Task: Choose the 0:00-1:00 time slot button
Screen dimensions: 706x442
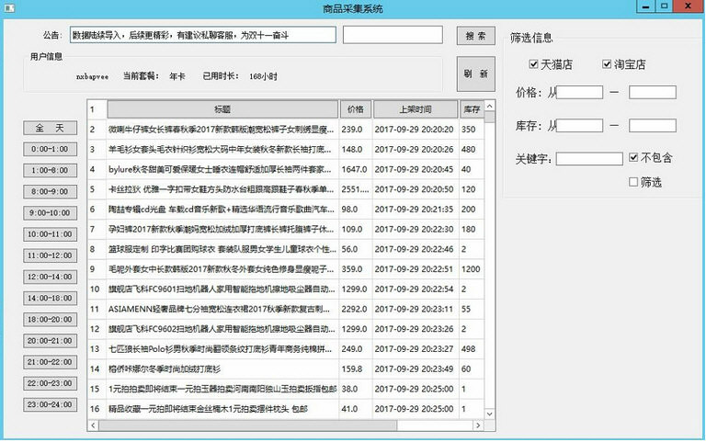Action: click(x=50, y=148)
